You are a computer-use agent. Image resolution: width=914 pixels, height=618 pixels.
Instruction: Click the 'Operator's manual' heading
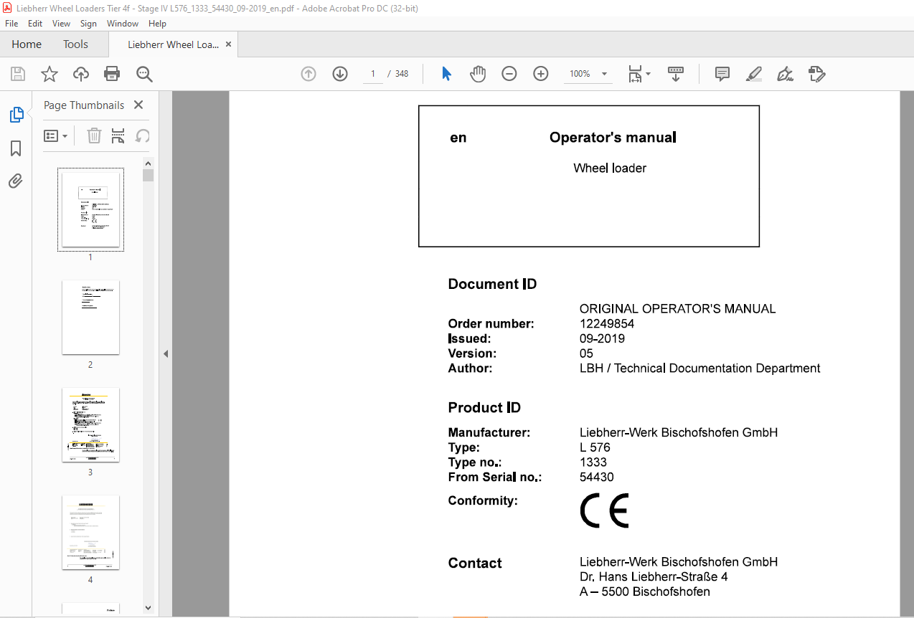[613, 138]
